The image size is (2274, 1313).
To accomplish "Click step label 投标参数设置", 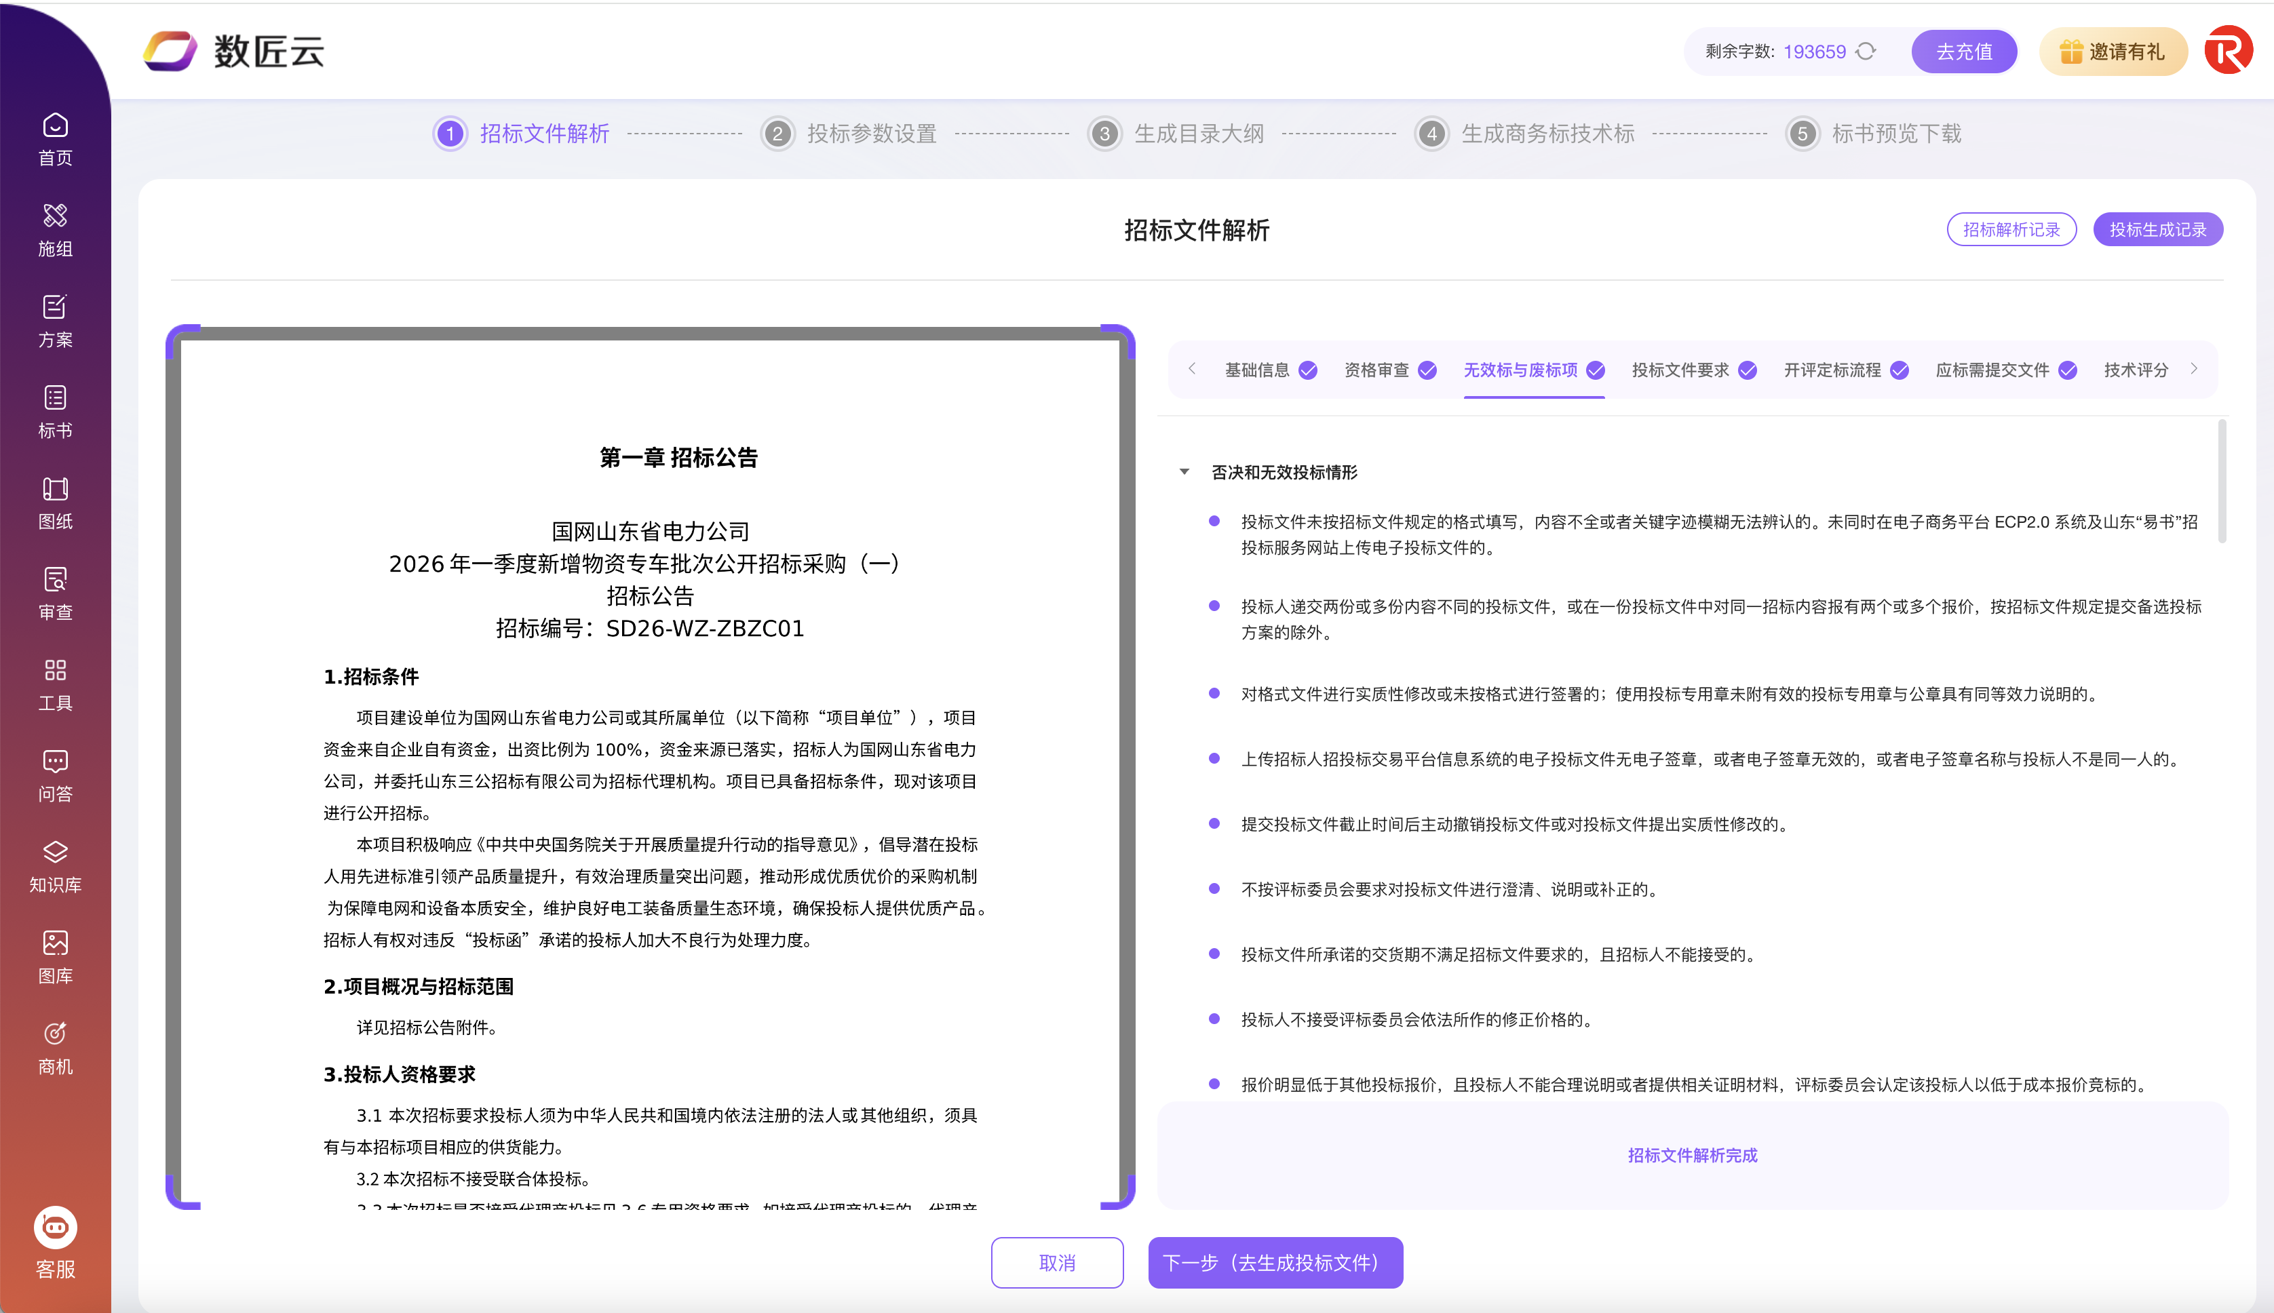I will tap(871, 134).
